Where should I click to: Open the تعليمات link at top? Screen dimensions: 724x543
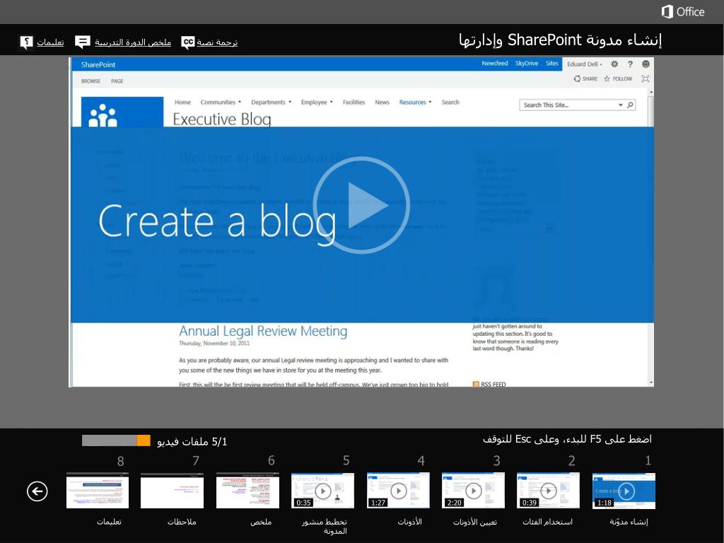coord(50,42)
